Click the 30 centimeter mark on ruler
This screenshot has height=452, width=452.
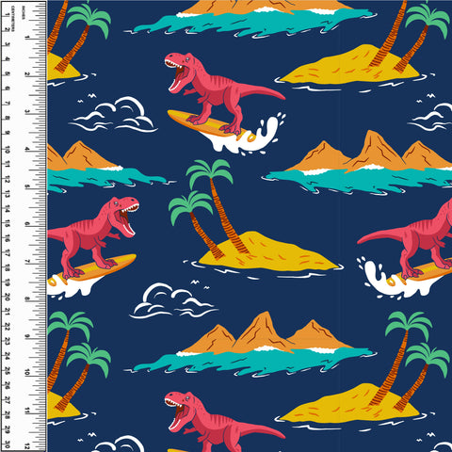tap(8, 444)
